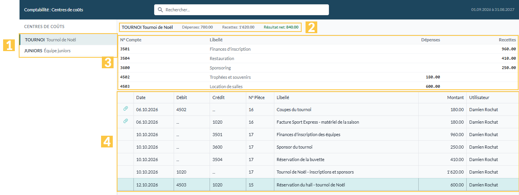Image resolution: width=519 pixels, height=195 pixels.
Task: Select JUNIORS Équipe juniors cost center
Action: [x=68, y=51]
